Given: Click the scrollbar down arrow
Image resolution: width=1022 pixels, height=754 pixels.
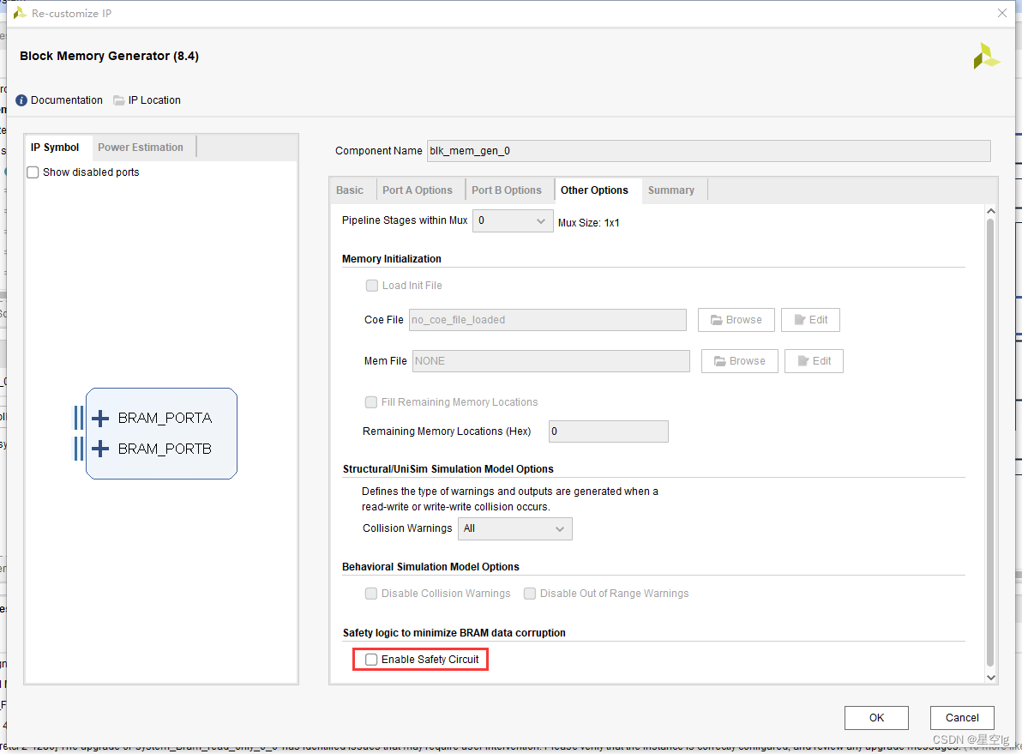Looking at the screenshot, I should pyautogui.click(x=990, y=678).
